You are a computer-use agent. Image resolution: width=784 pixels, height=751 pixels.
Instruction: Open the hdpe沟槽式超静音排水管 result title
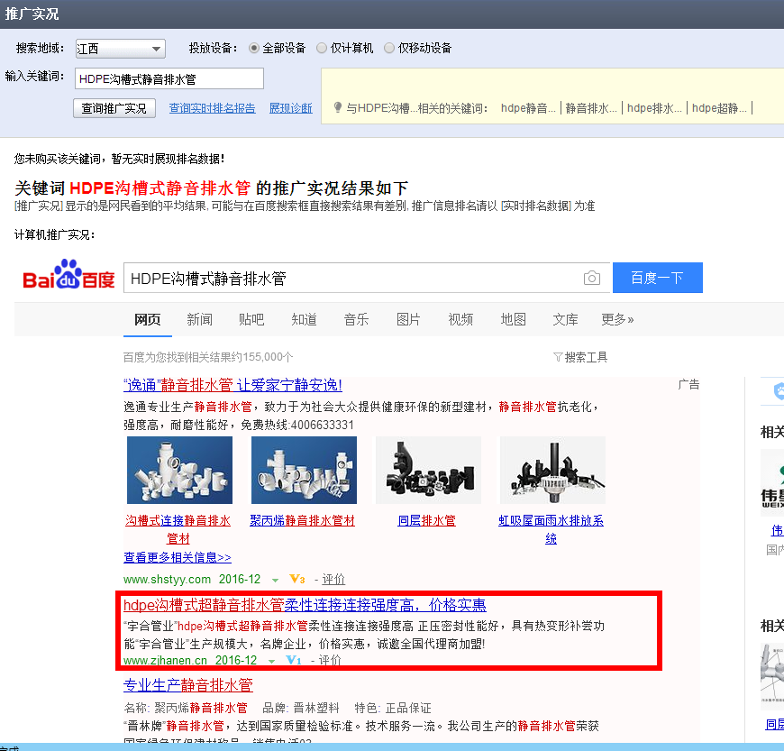(305, 605)
